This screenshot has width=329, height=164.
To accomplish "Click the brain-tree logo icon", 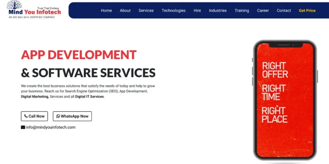I will point(14,5).
